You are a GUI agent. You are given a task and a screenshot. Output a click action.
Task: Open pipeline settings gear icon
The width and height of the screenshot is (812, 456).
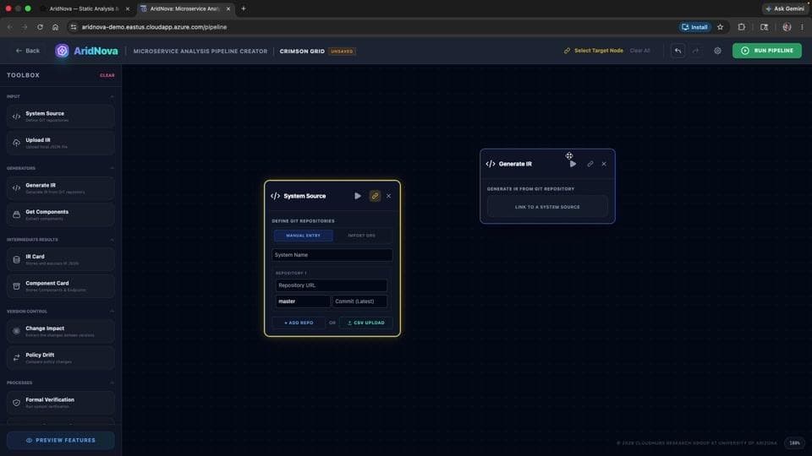click(717, 51)
